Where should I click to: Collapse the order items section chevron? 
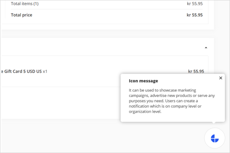(x=206, y=48)
